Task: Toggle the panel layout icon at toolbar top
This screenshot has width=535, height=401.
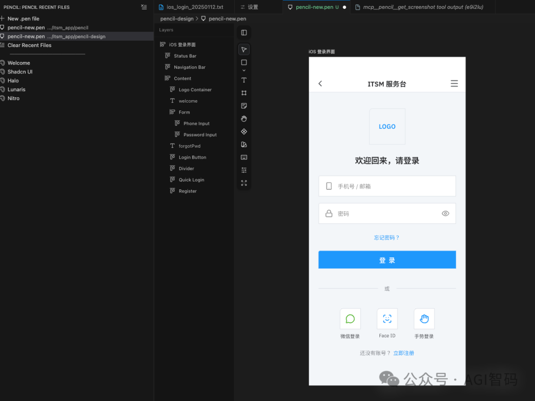Action: point(244,32)
